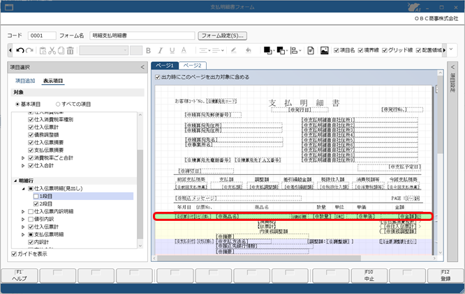Expand the 消費税率ごと合計 tree node
The height and width of the screenshot is (294, 465).
tap(23, 158)
